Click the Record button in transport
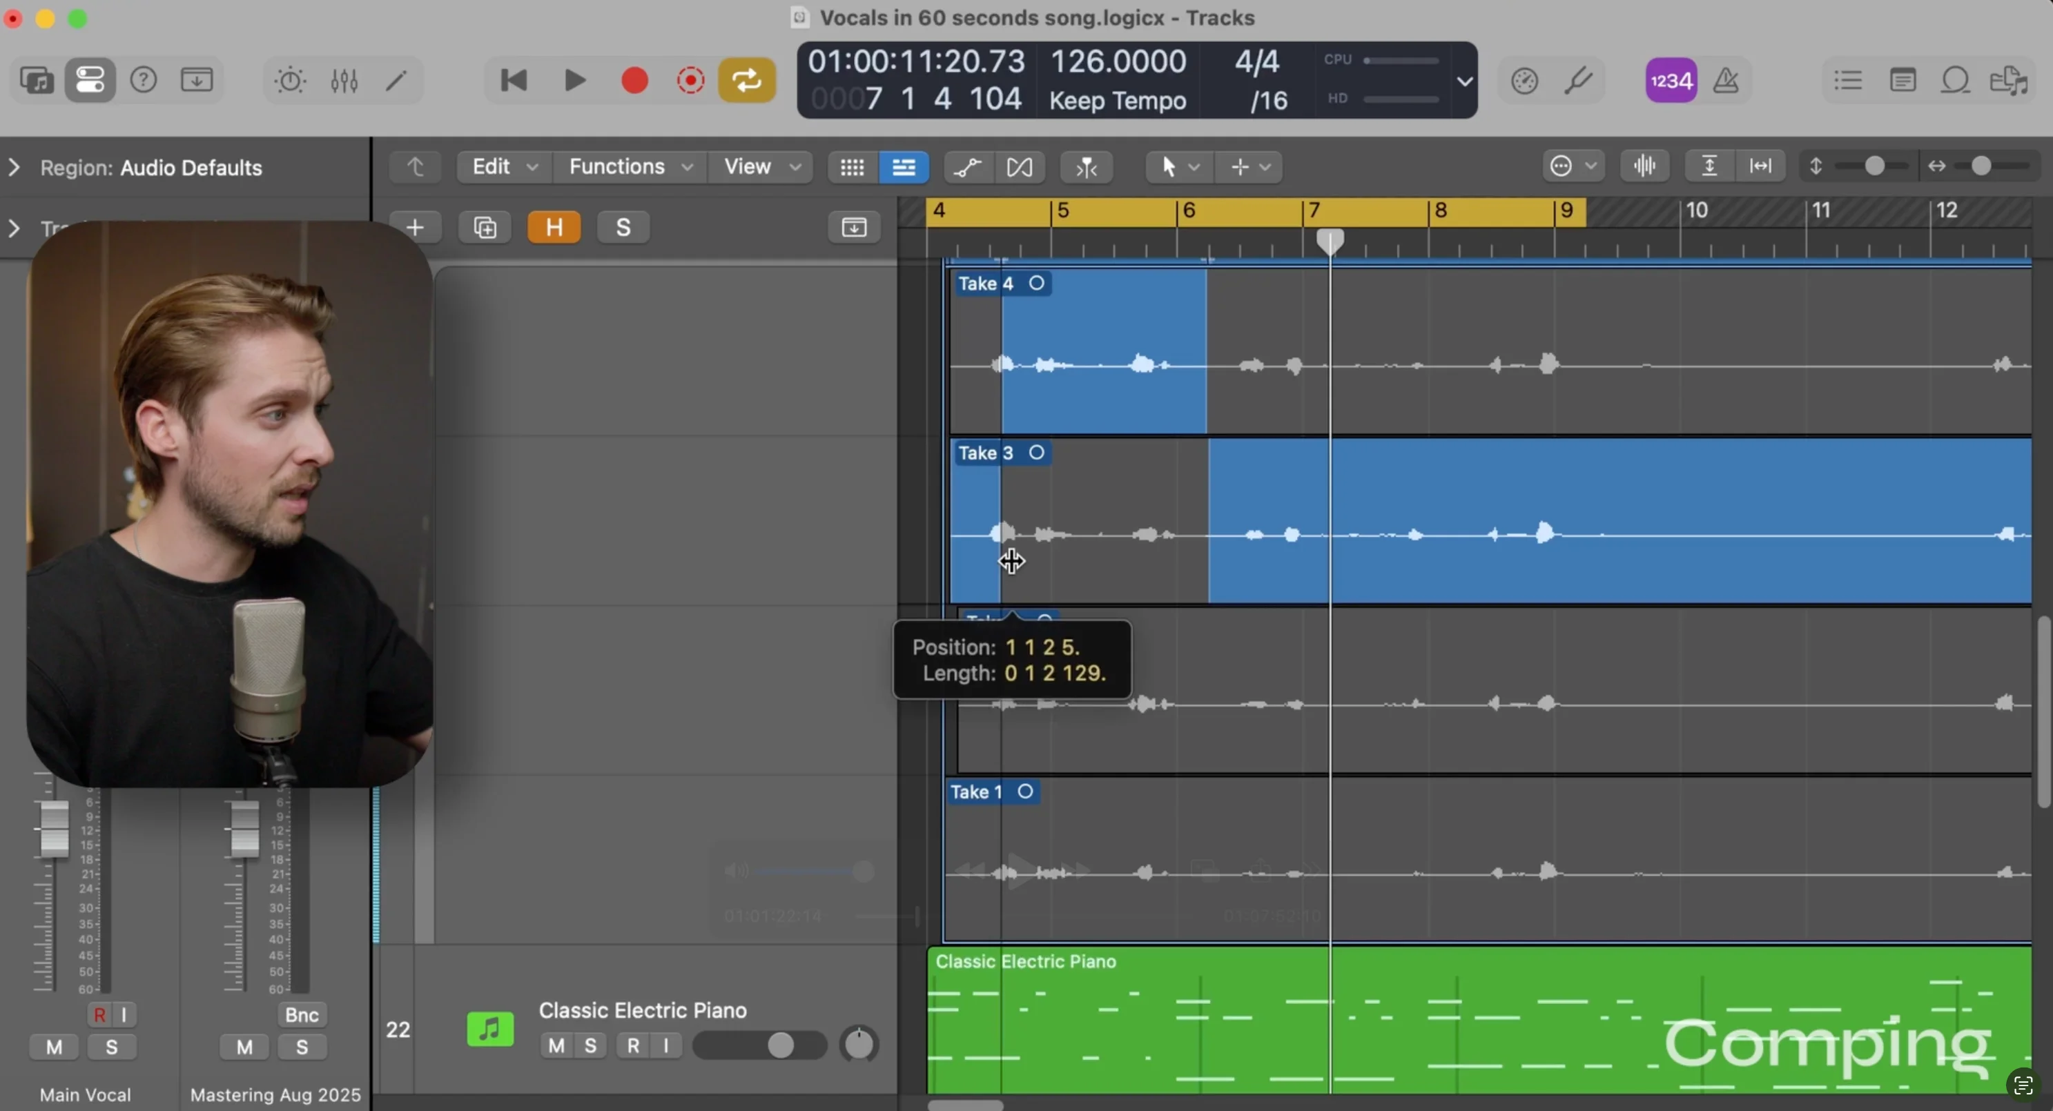Image resolution: width=2053 pixels, height=1111 pixels. [634, 81]
